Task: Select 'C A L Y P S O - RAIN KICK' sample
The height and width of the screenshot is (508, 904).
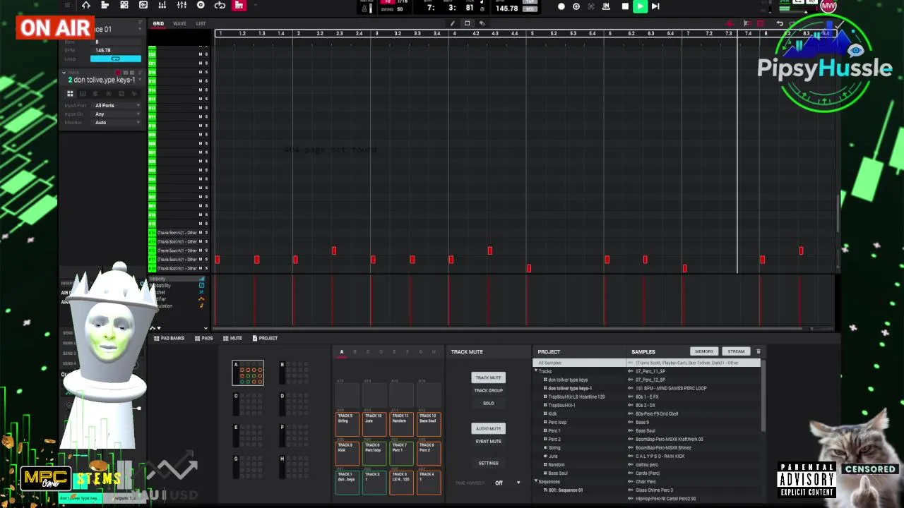Action: coord(660,456)
